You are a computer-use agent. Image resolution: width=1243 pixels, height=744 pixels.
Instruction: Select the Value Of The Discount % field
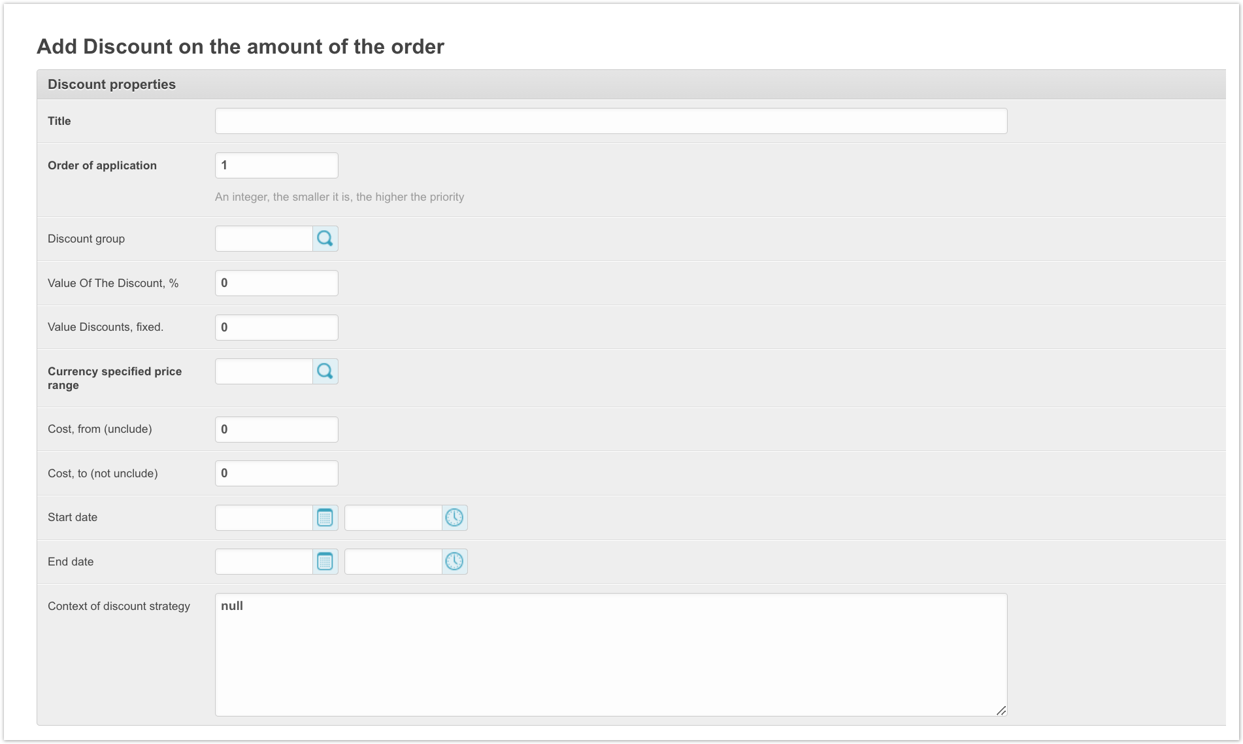276,283
